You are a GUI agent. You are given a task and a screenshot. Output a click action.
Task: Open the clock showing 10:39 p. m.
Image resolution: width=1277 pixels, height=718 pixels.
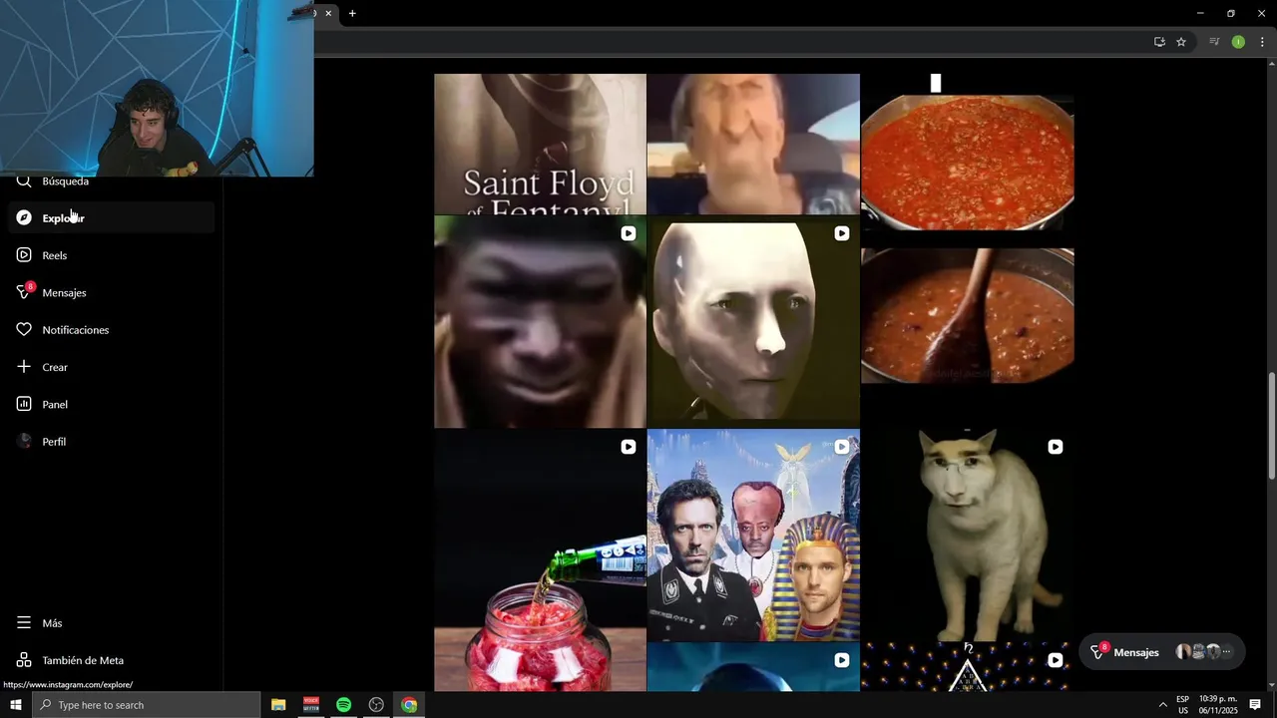[1218, 705]
